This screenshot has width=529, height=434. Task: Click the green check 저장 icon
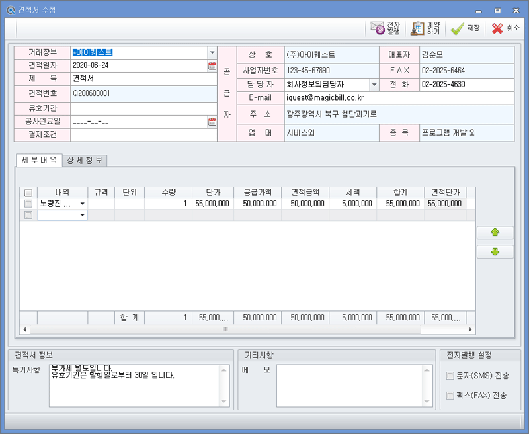[x=457, y=28]
